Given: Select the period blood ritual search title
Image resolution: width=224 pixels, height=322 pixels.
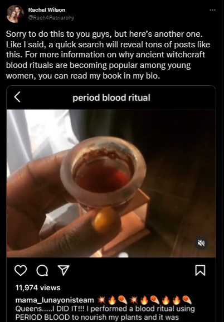Looking at the screenshot, I should pos(111,97).
